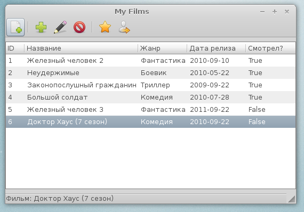Viewport: 304px width, 212px height.
Task: Click the ID cell 3
Action: click(10, 85)
